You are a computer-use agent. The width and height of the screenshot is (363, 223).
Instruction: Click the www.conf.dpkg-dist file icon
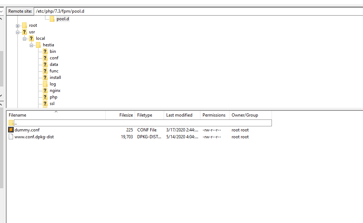coord(11,136)
